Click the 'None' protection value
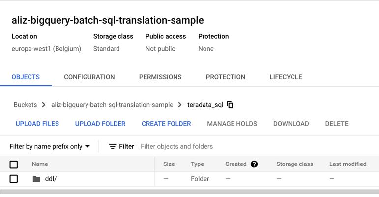This screenshot has width=379, height=197. tap(206, 49)
